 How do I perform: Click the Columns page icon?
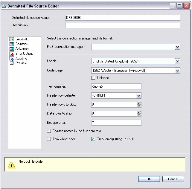click(12, 44)
